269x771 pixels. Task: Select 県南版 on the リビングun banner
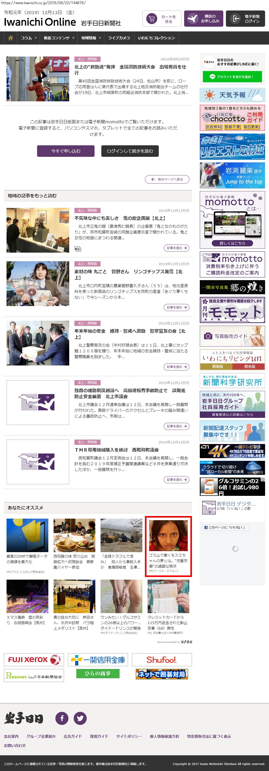[217, 366]
